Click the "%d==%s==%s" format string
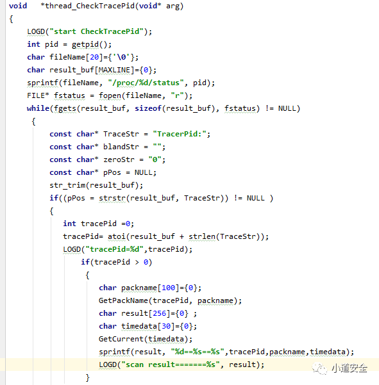Viewport: 379px width, 385px height. coord(198,352)
